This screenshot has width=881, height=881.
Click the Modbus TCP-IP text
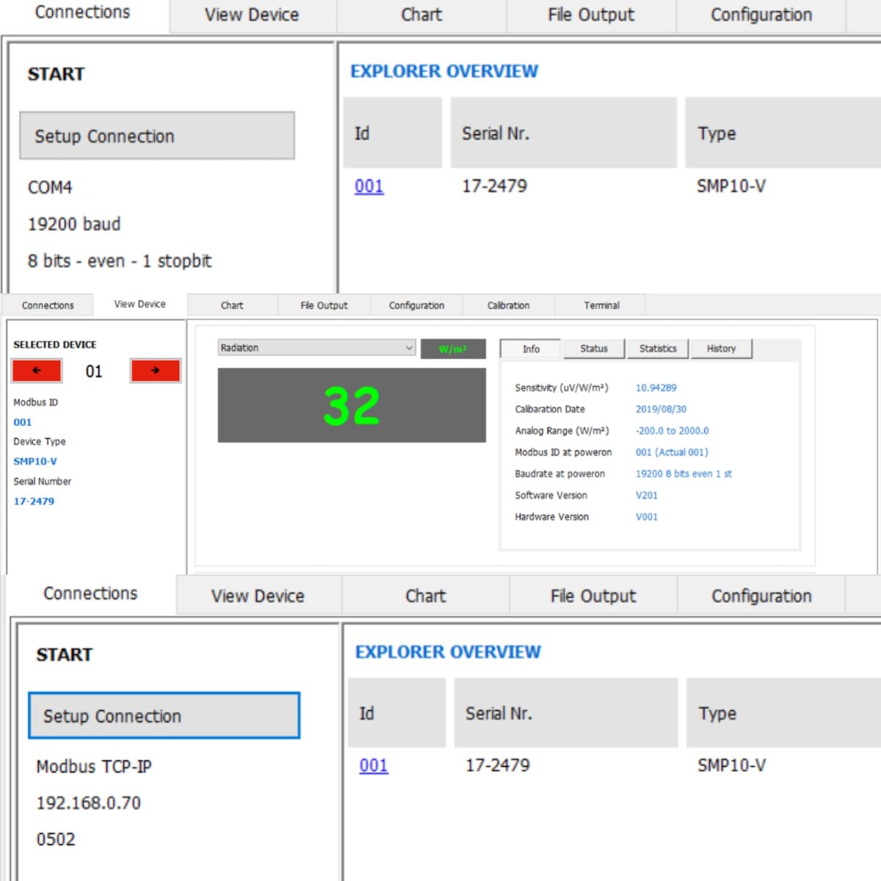pos(94,766)
